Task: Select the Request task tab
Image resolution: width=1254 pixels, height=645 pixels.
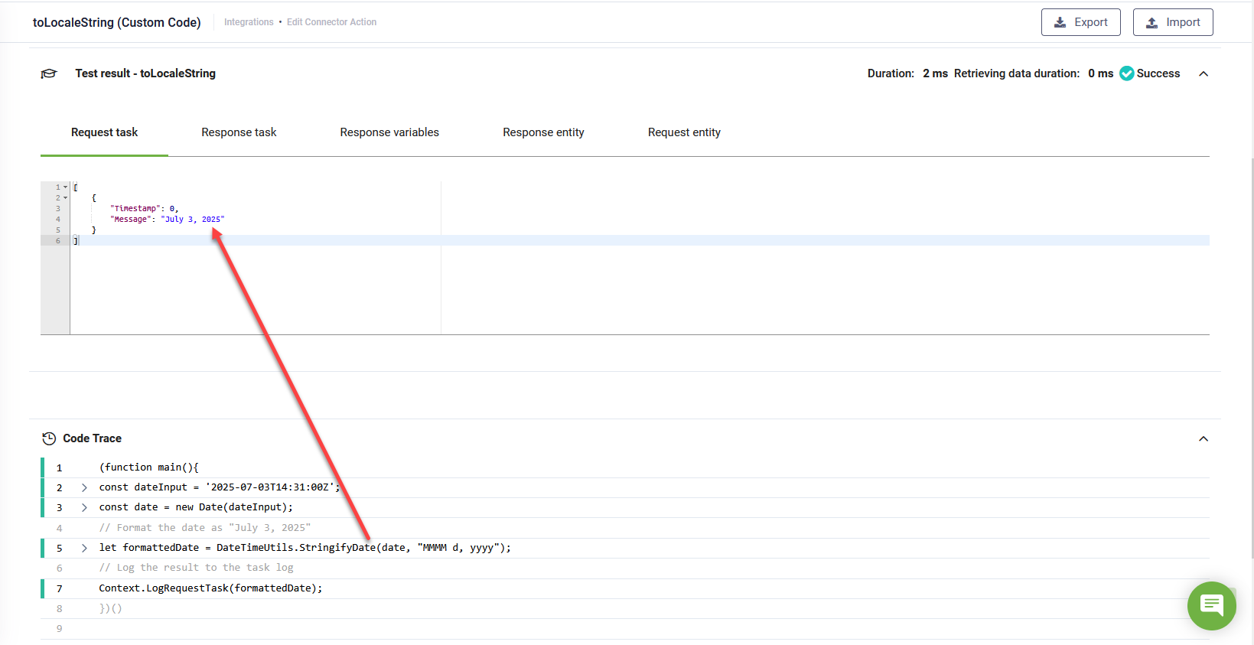Action: 104,132
